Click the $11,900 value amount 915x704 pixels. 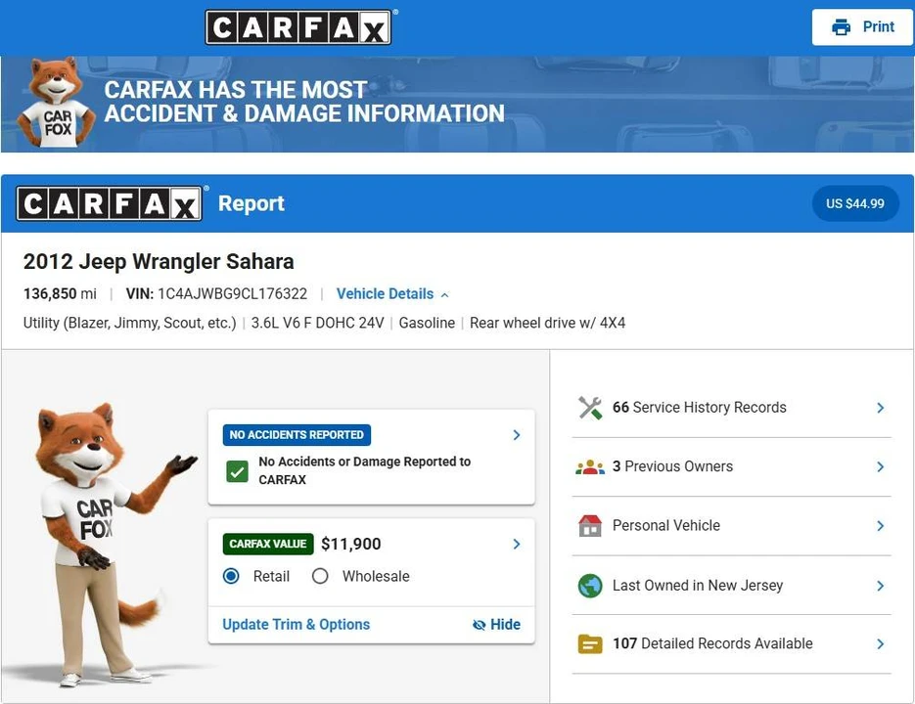[350, 544]
